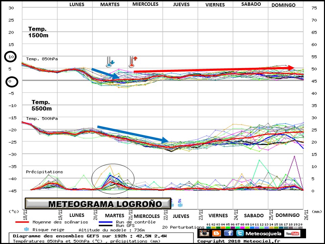This screenshot has height=244, width=325.
Task: Click the Diagramme des ensembles GEFS caption
Action: click(x=90, y=236)
